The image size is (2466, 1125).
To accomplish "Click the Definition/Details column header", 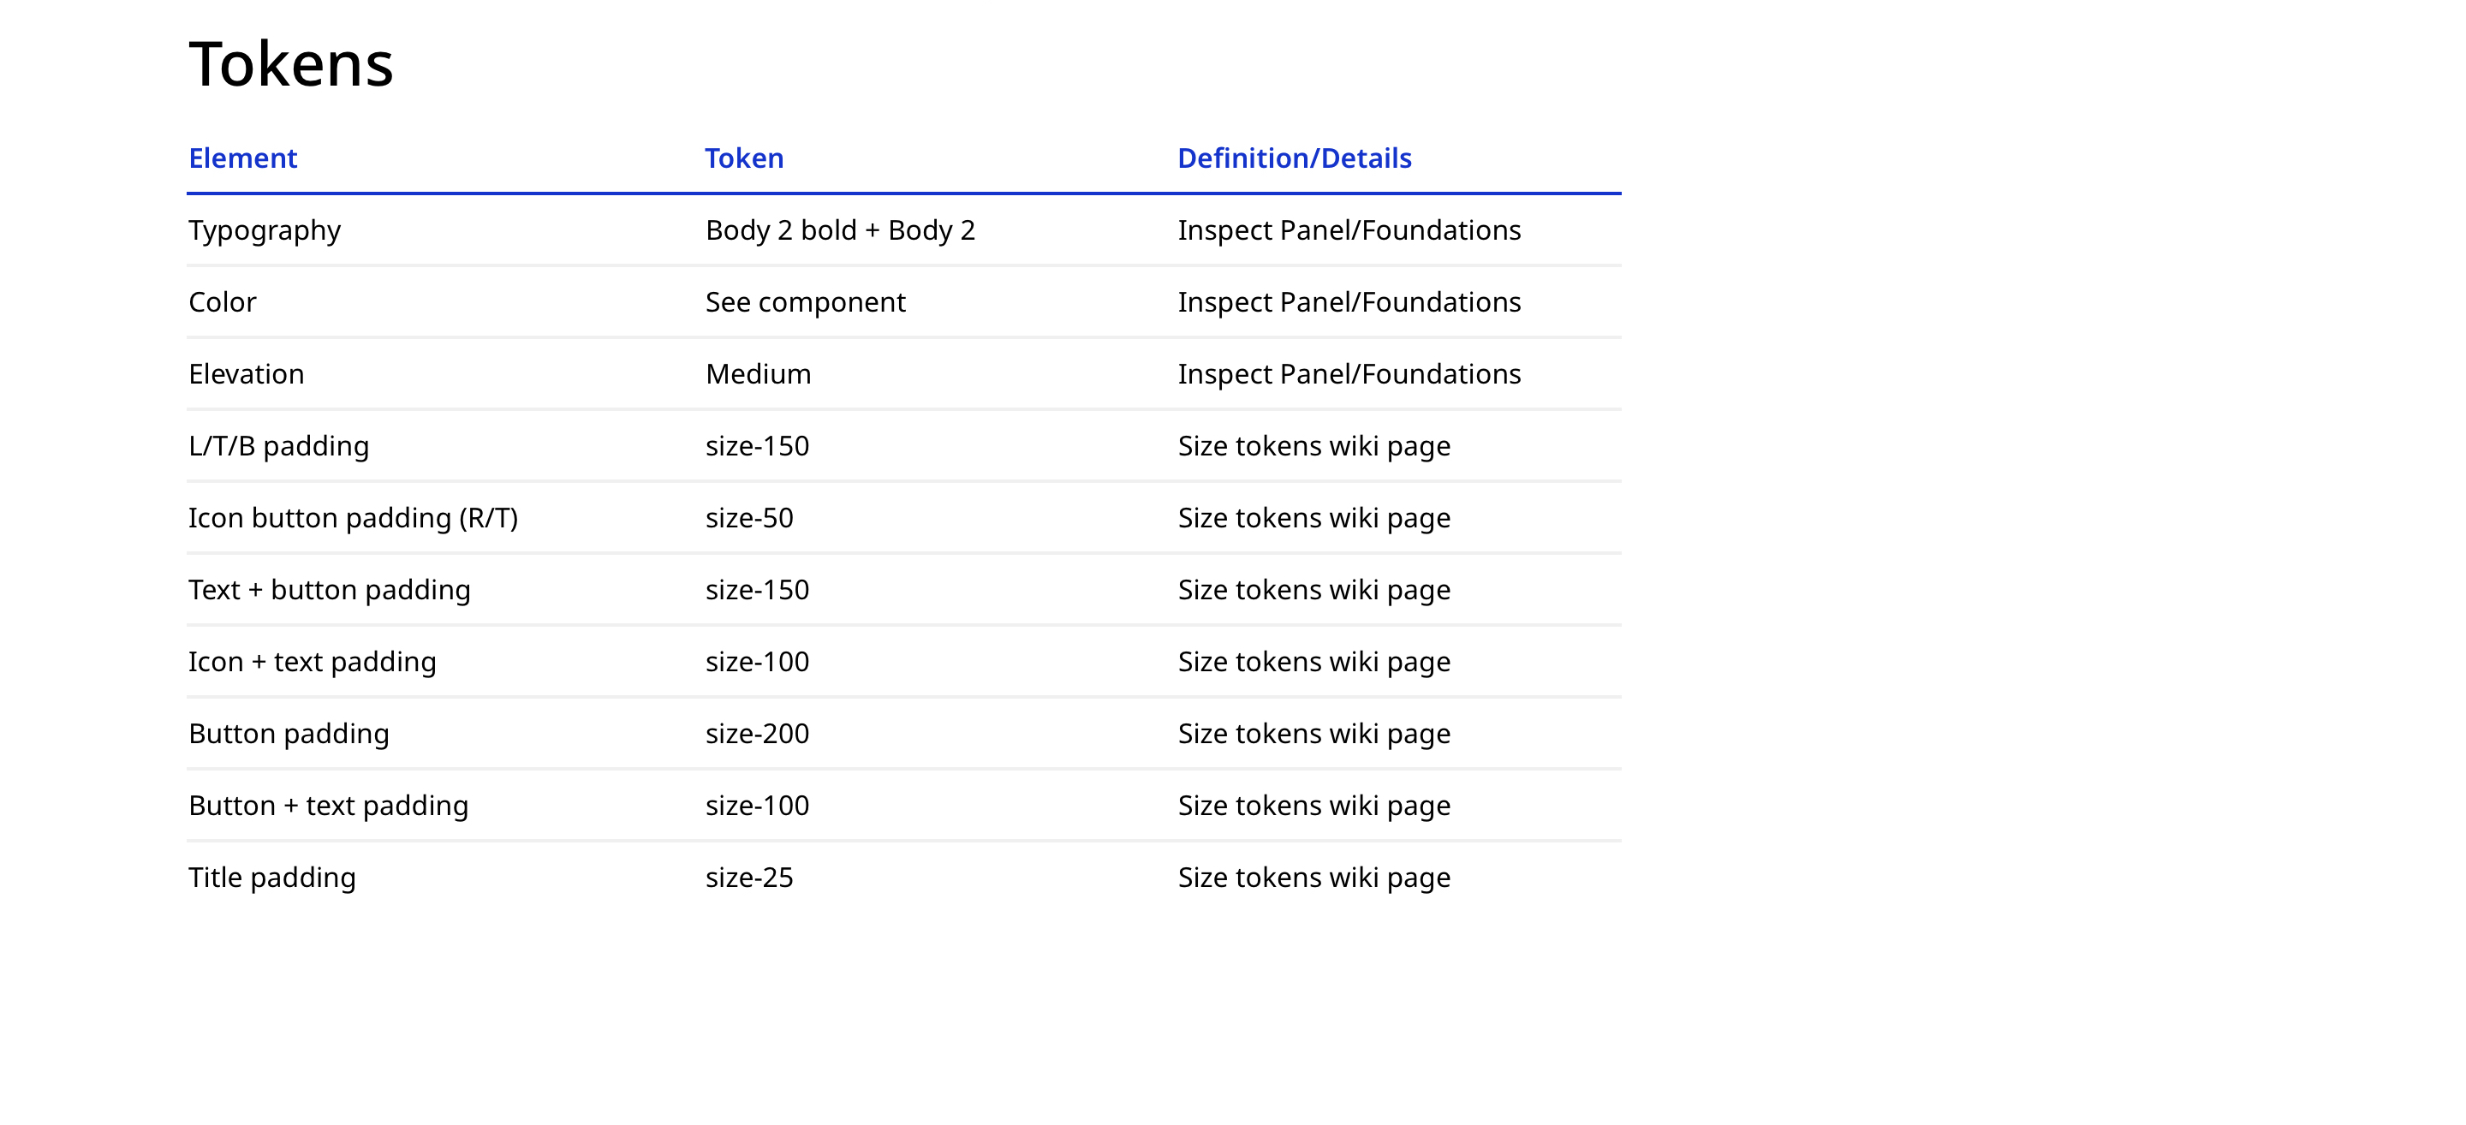I will point(1293,158).
